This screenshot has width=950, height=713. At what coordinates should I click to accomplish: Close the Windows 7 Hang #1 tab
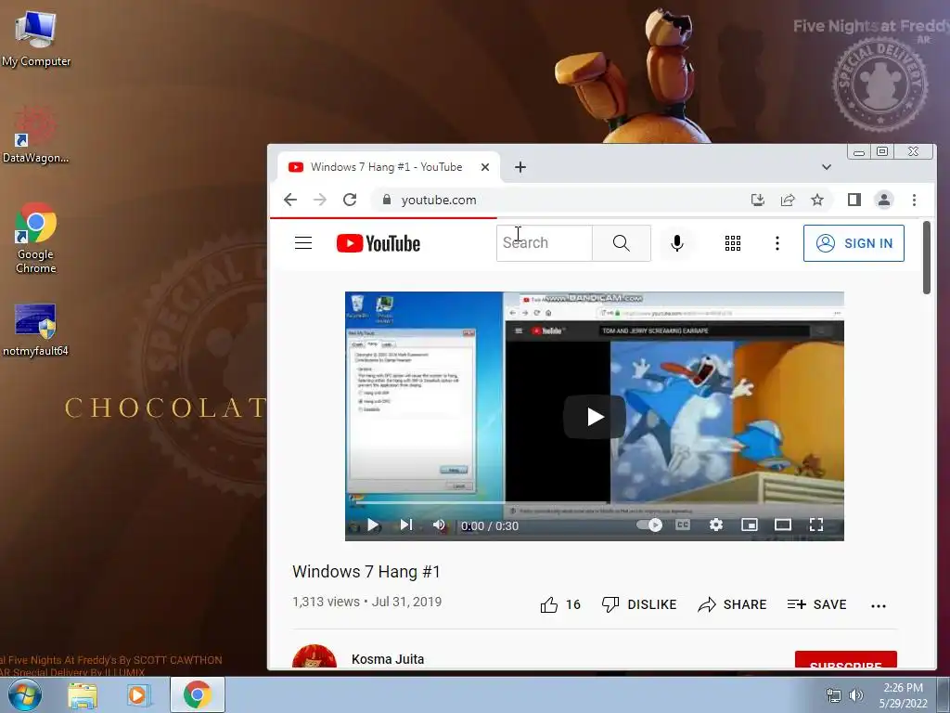click(485, 167)
